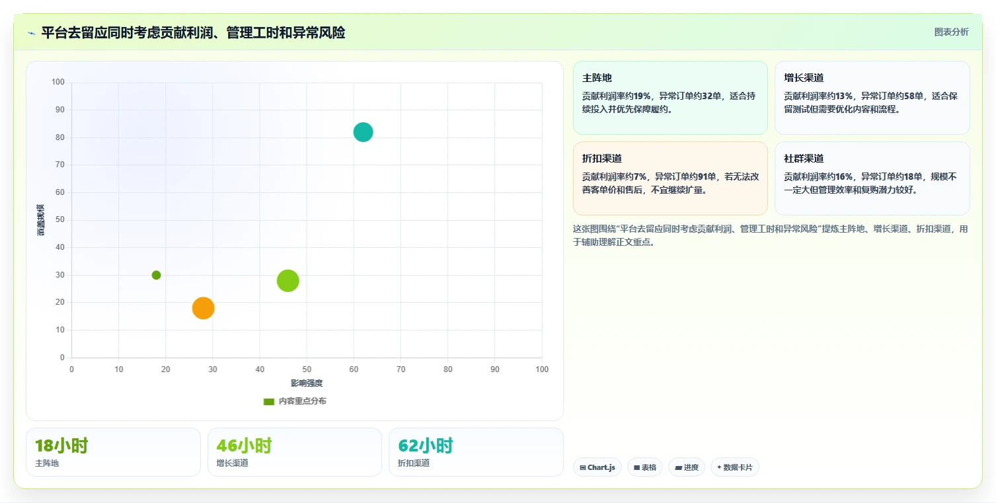Viewport: 996px width, 503px height.
Task: Click the 主阵地 label under 18小时
Action: 47,463
